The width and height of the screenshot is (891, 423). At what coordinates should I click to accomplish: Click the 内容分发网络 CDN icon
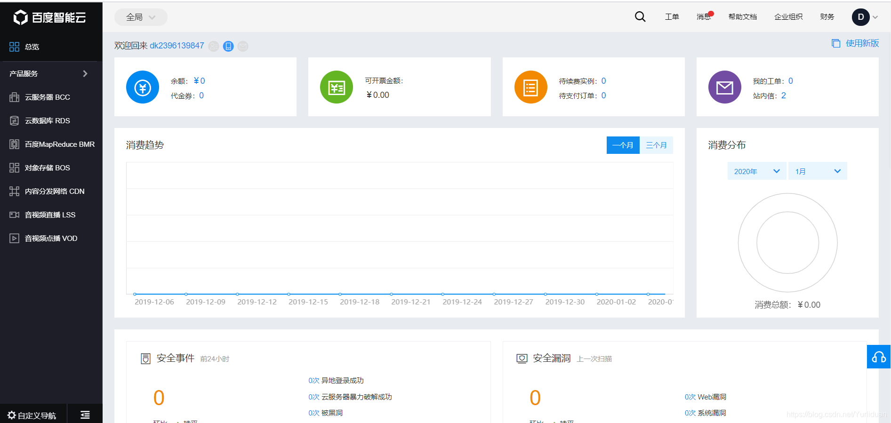click(14, 191)
